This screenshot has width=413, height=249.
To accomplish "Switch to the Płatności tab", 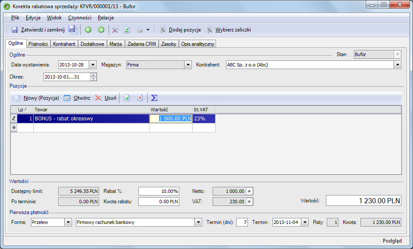I will point(38,44).
